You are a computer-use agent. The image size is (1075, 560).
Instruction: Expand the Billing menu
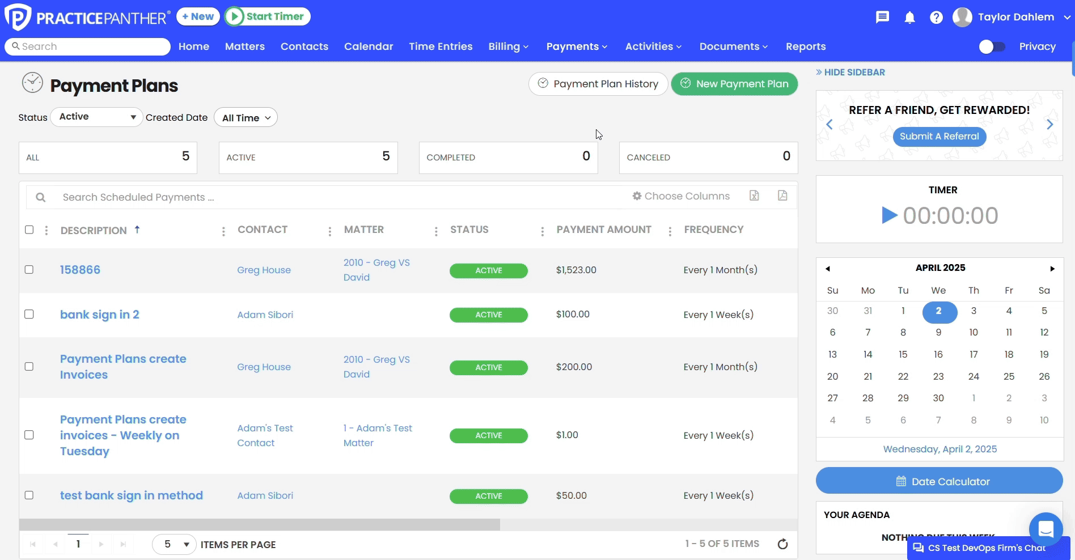(x=509, y=46)
